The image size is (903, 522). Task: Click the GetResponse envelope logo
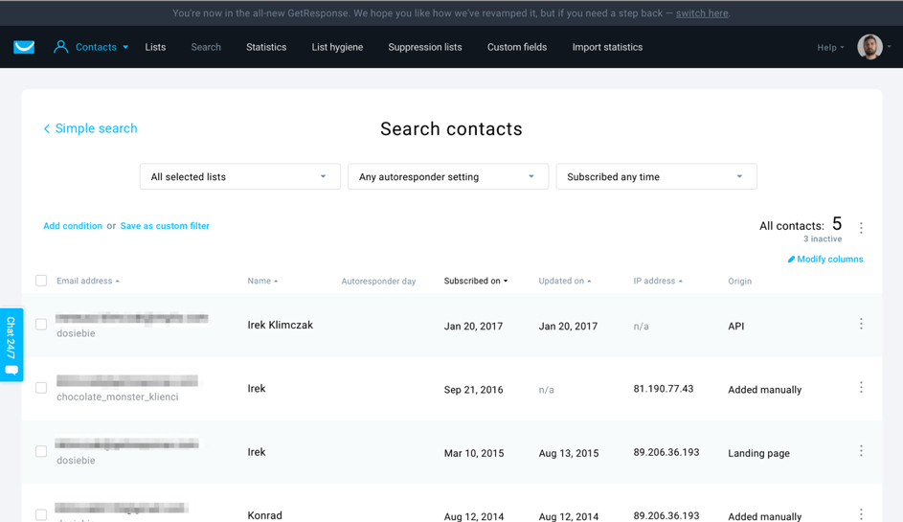pyautogui.click(x=24, y=47)
